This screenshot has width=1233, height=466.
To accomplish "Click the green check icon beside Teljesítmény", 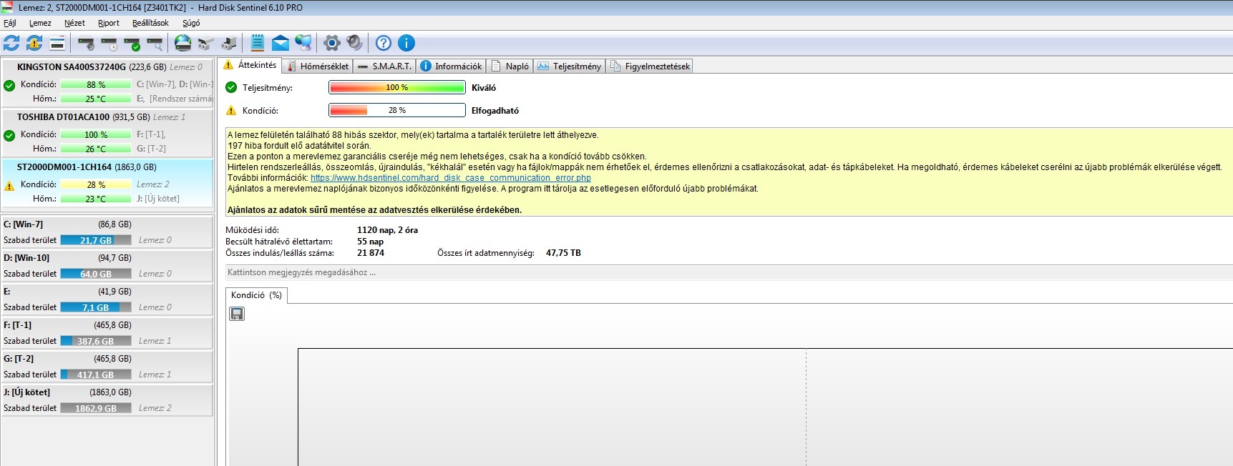I will point(231,87).
